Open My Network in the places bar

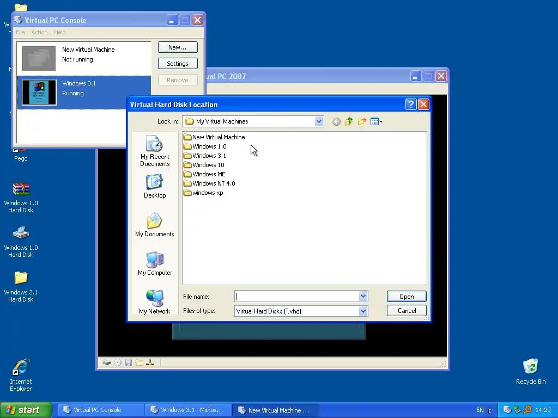(x=155, y=302)
